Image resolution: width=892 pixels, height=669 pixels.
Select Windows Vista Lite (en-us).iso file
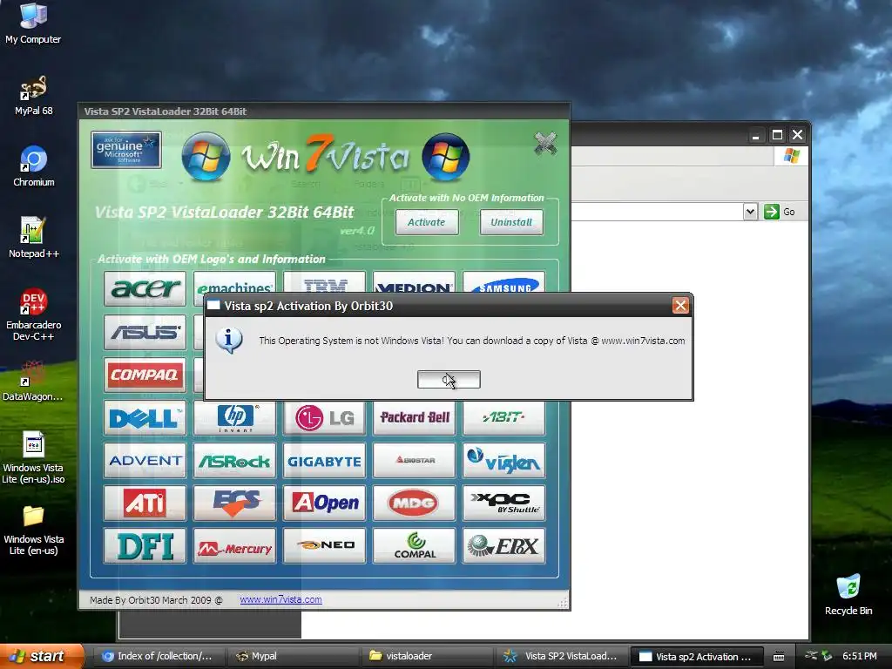pyautogui.click(x=33, y=457)
